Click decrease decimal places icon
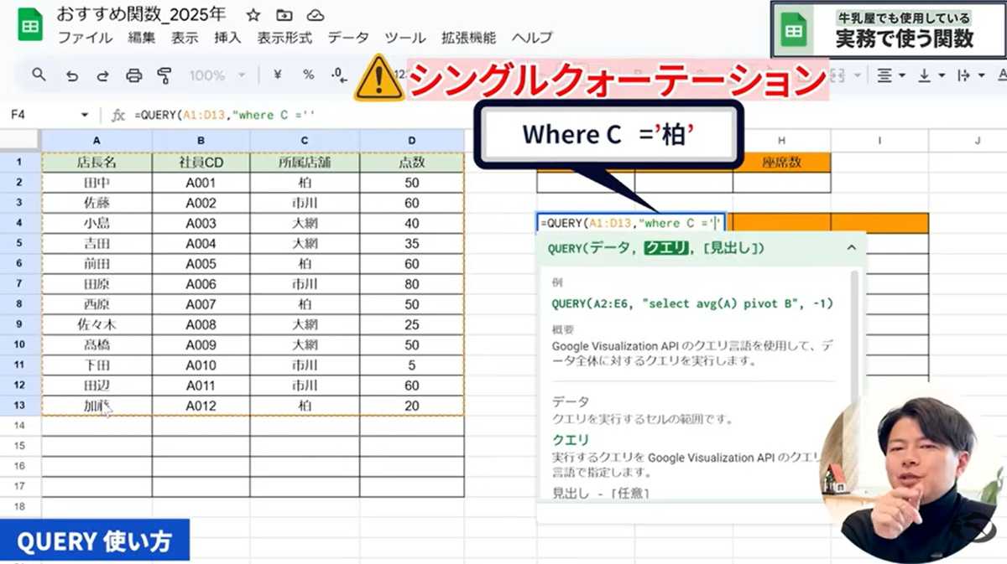 [x=338, y=75]
